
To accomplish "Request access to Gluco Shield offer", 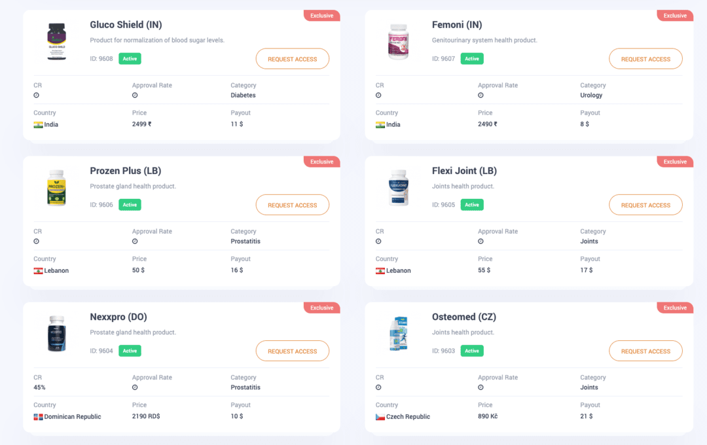I will click(292, 59).
